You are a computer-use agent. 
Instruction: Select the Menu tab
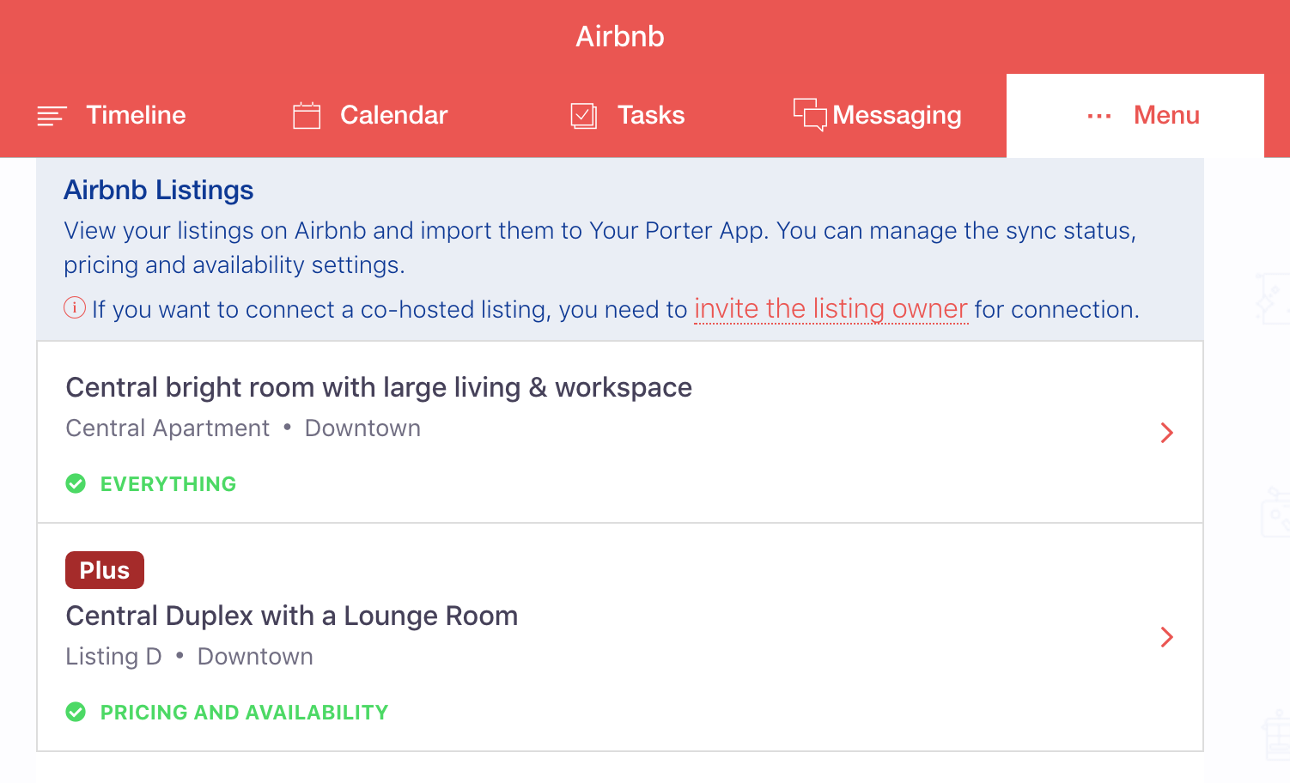click(x=1135, y=115)
